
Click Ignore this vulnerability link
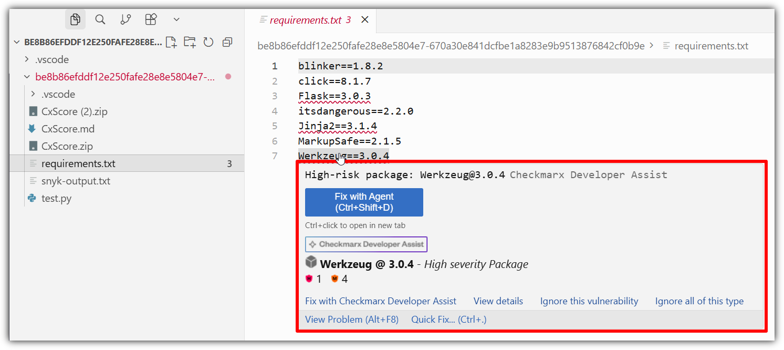click(x=589, y=301)
